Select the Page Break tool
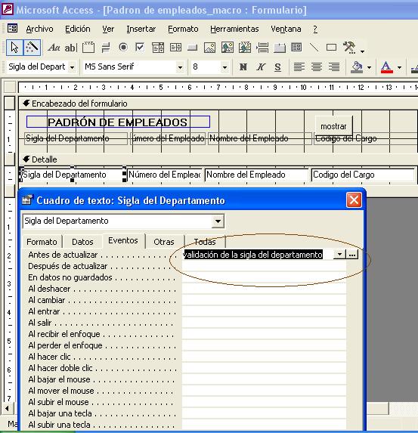The width and height of the screenshot is (418, 433). pos(262,48)
